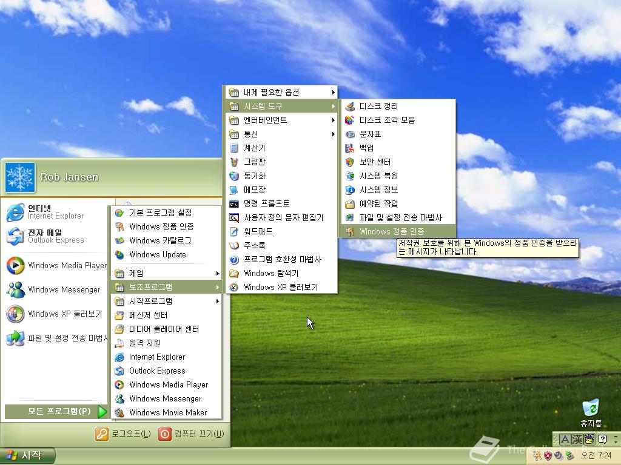Expand 시작프로그램 folder
621x465 pixels.
click(166, 301)
